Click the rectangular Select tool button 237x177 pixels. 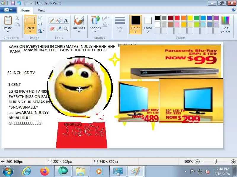pos(30,21)
